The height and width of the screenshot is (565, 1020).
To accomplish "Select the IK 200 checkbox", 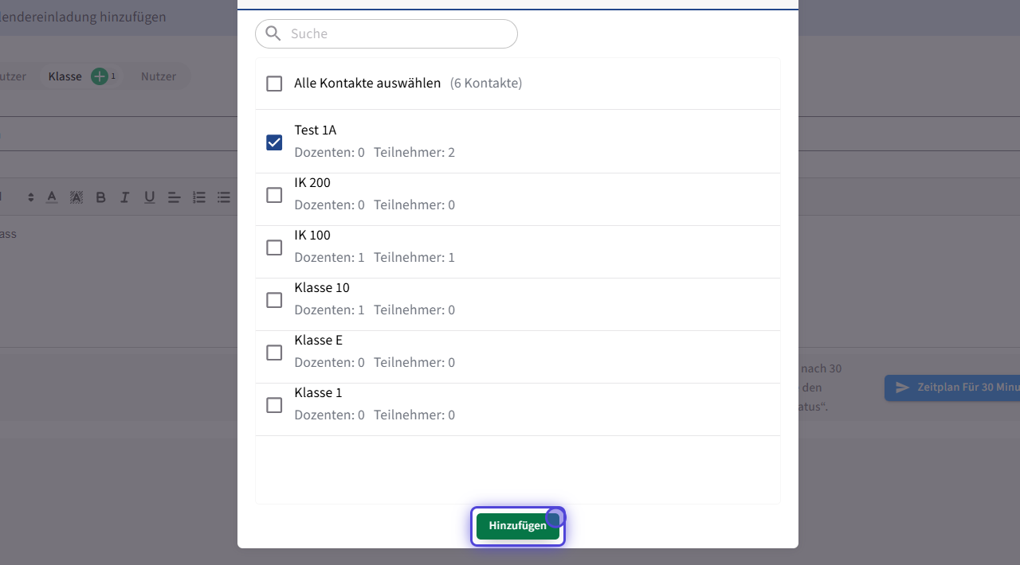I will 274,195.
